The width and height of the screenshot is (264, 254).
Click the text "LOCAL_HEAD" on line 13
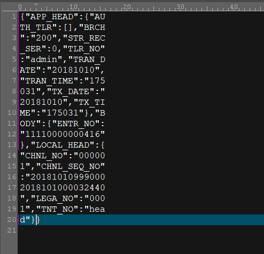tap(63, 145)
